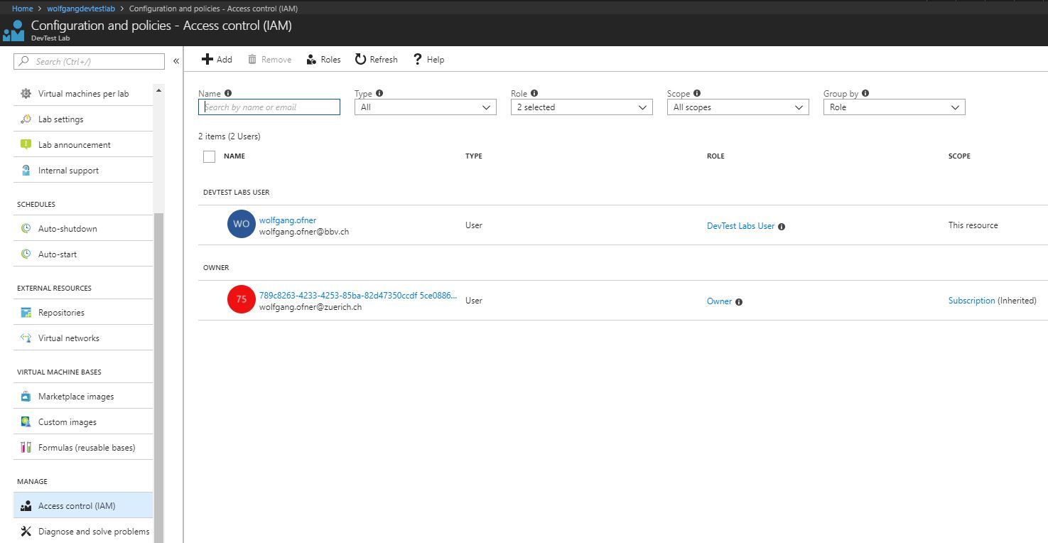The width and height of the screenshot is (1048, 543).
Task: Click the blue WO user avatar
Action: coord(242,224)
